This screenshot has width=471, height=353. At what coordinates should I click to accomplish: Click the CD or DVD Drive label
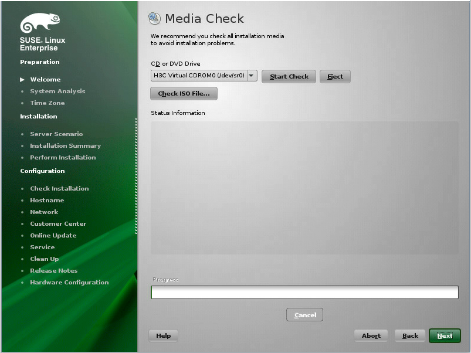click(175, 64)
